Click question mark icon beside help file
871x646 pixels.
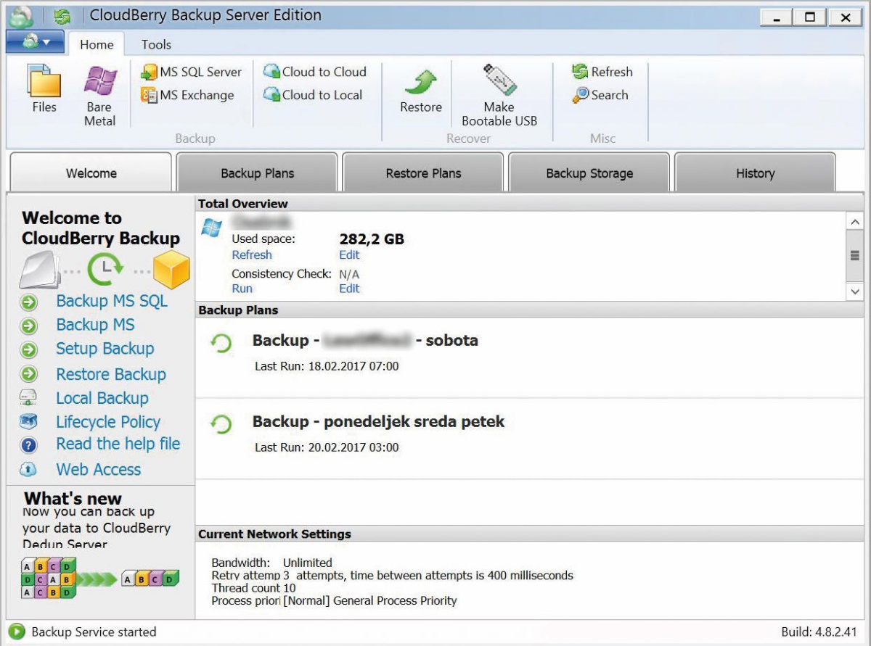[x=28, y=445]
